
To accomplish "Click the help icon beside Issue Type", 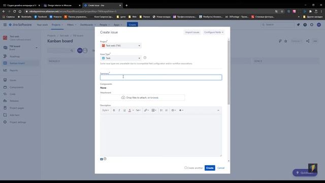I will pos(145,57).
